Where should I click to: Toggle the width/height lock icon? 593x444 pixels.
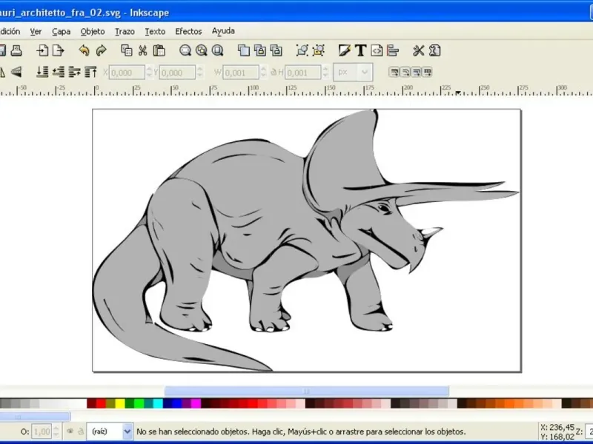point(274,72)
